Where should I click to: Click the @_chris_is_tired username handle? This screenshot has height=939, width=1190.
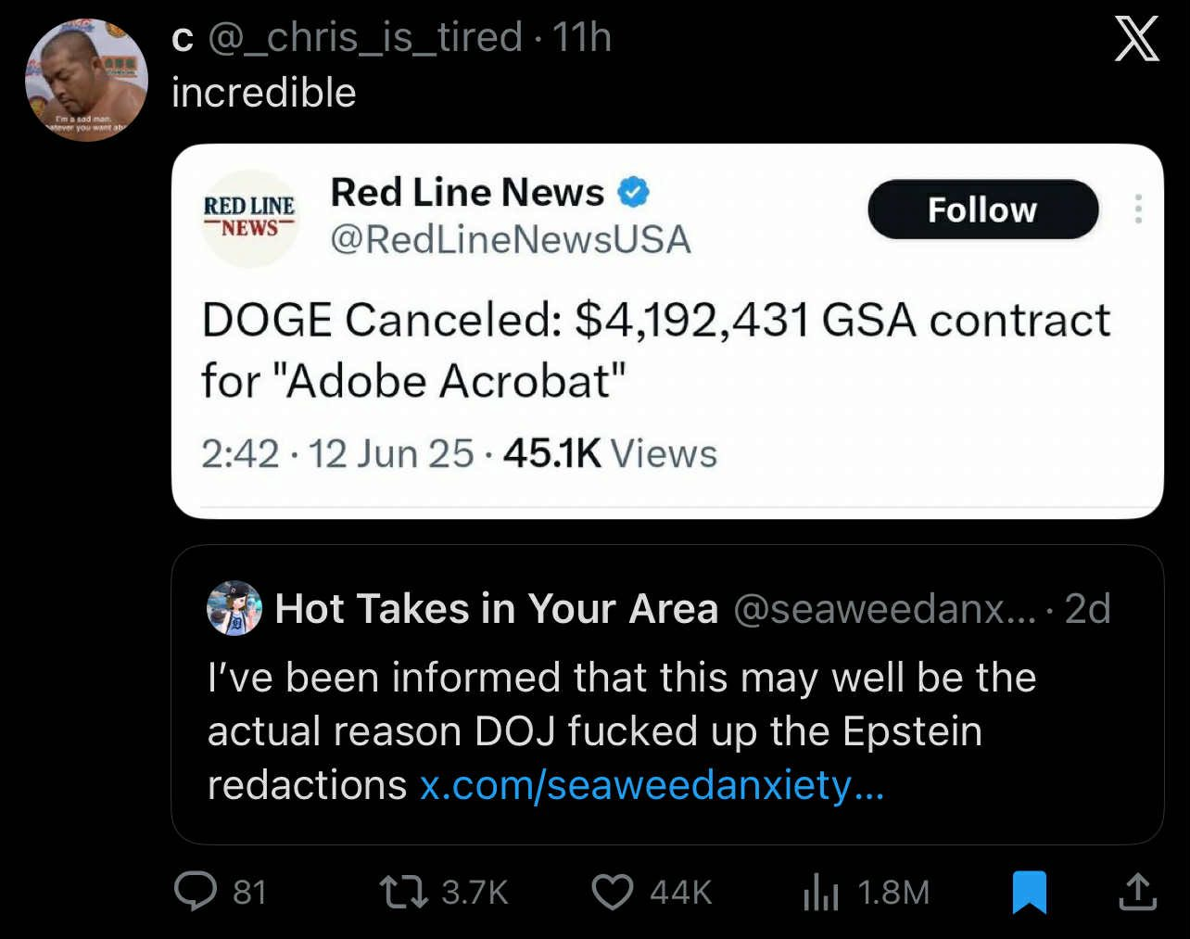365,38
